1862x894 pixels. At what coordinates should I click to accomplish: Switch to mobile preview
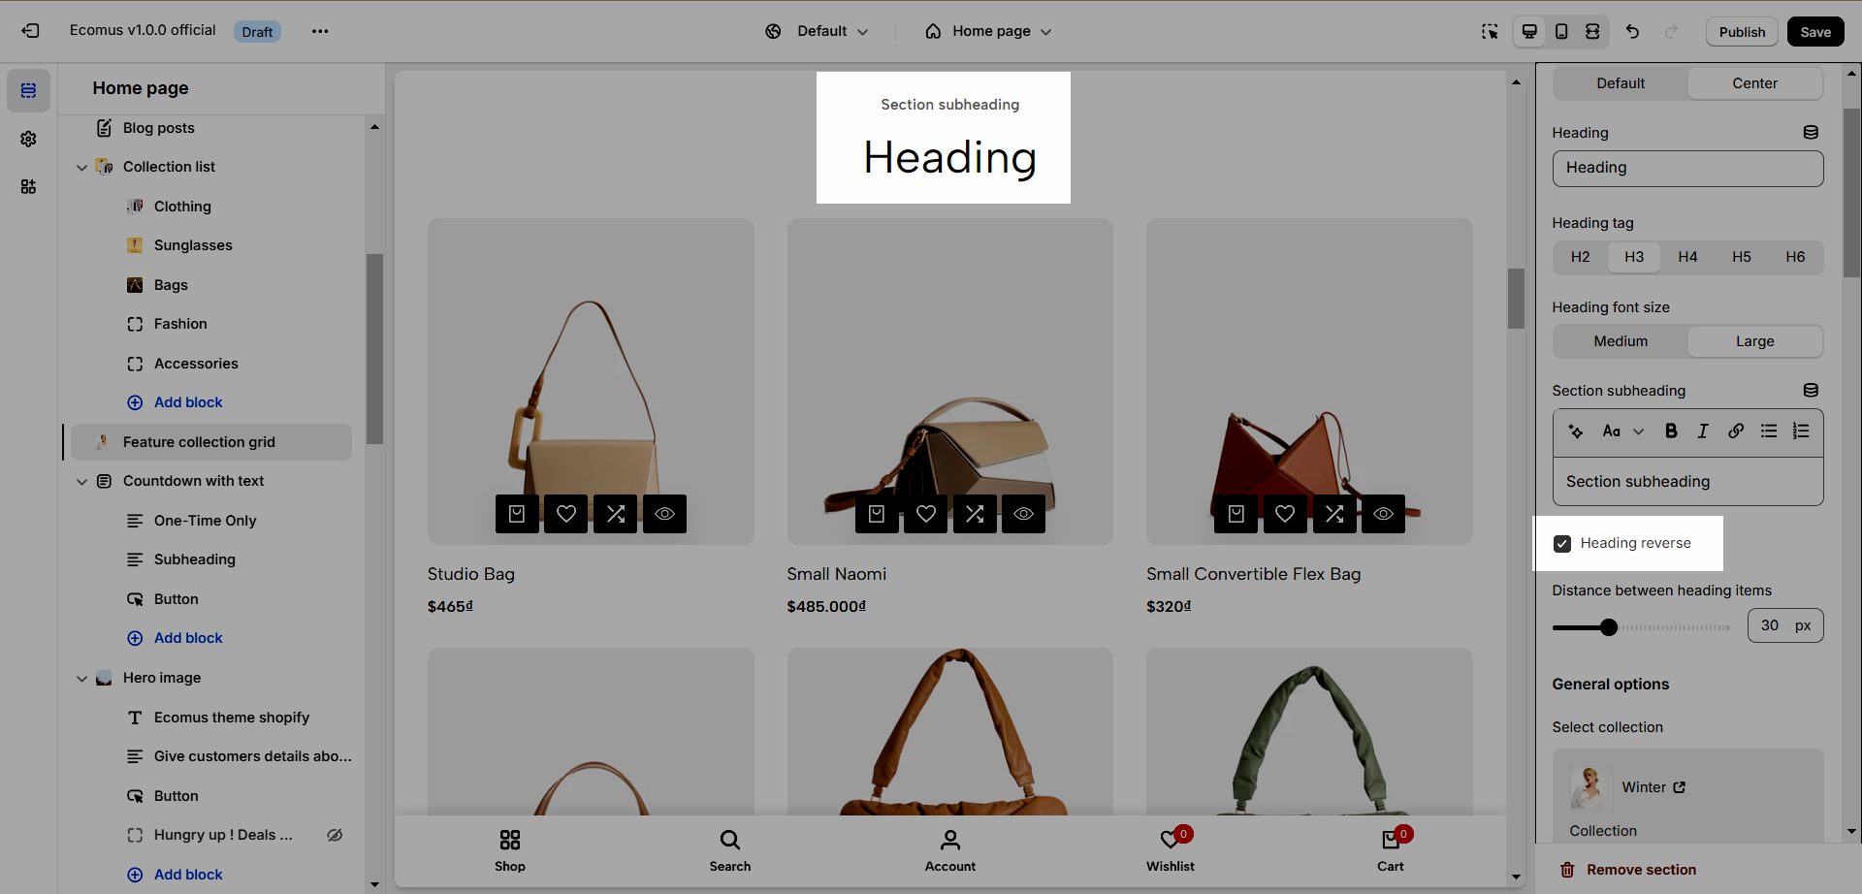1561,32
